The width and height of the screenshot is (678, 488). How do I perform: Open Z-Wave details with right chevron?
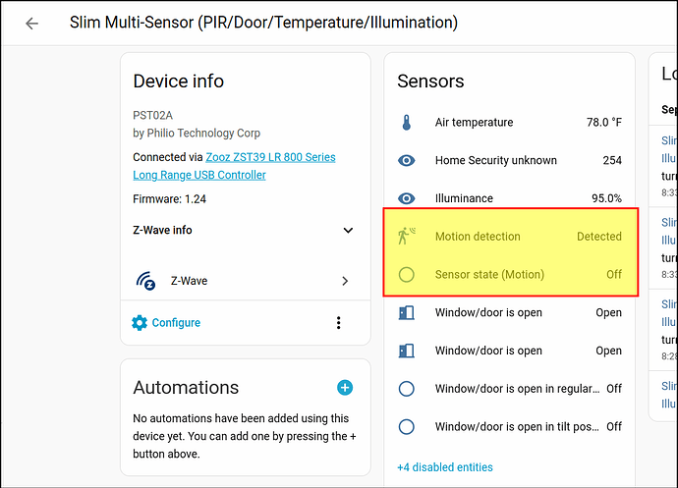345,281
